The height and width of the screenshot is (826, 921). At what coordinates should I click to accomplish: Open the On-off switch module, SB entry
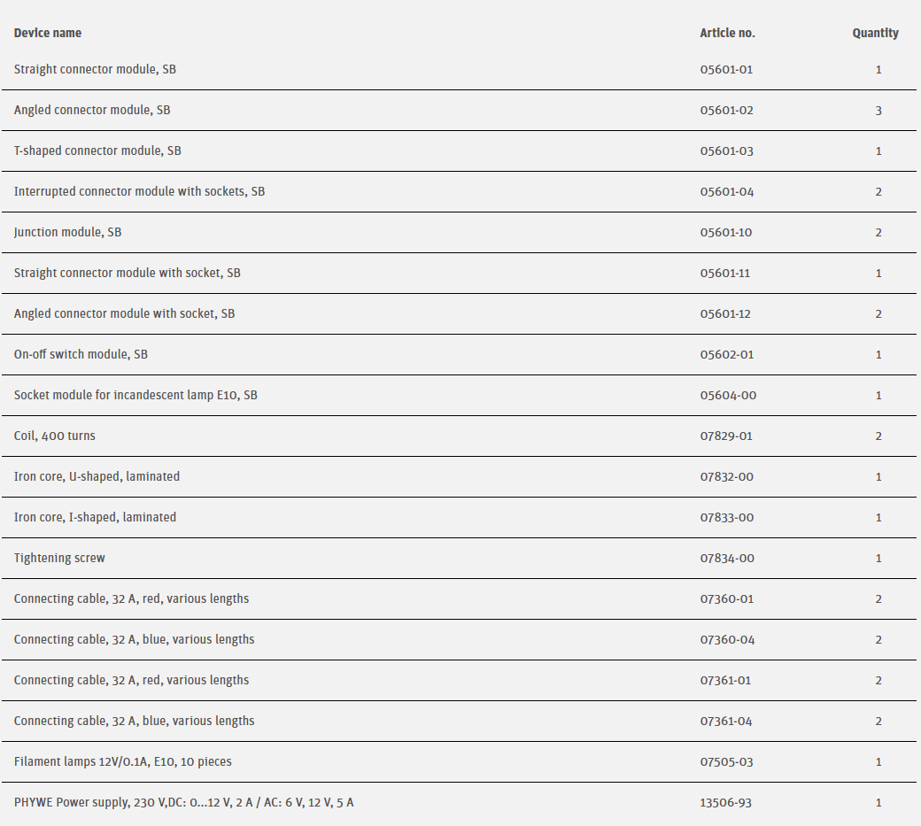tap(81, 354)
